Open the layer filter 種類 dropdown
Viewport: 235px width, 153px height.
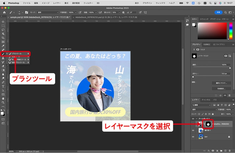tap(201, 105)
